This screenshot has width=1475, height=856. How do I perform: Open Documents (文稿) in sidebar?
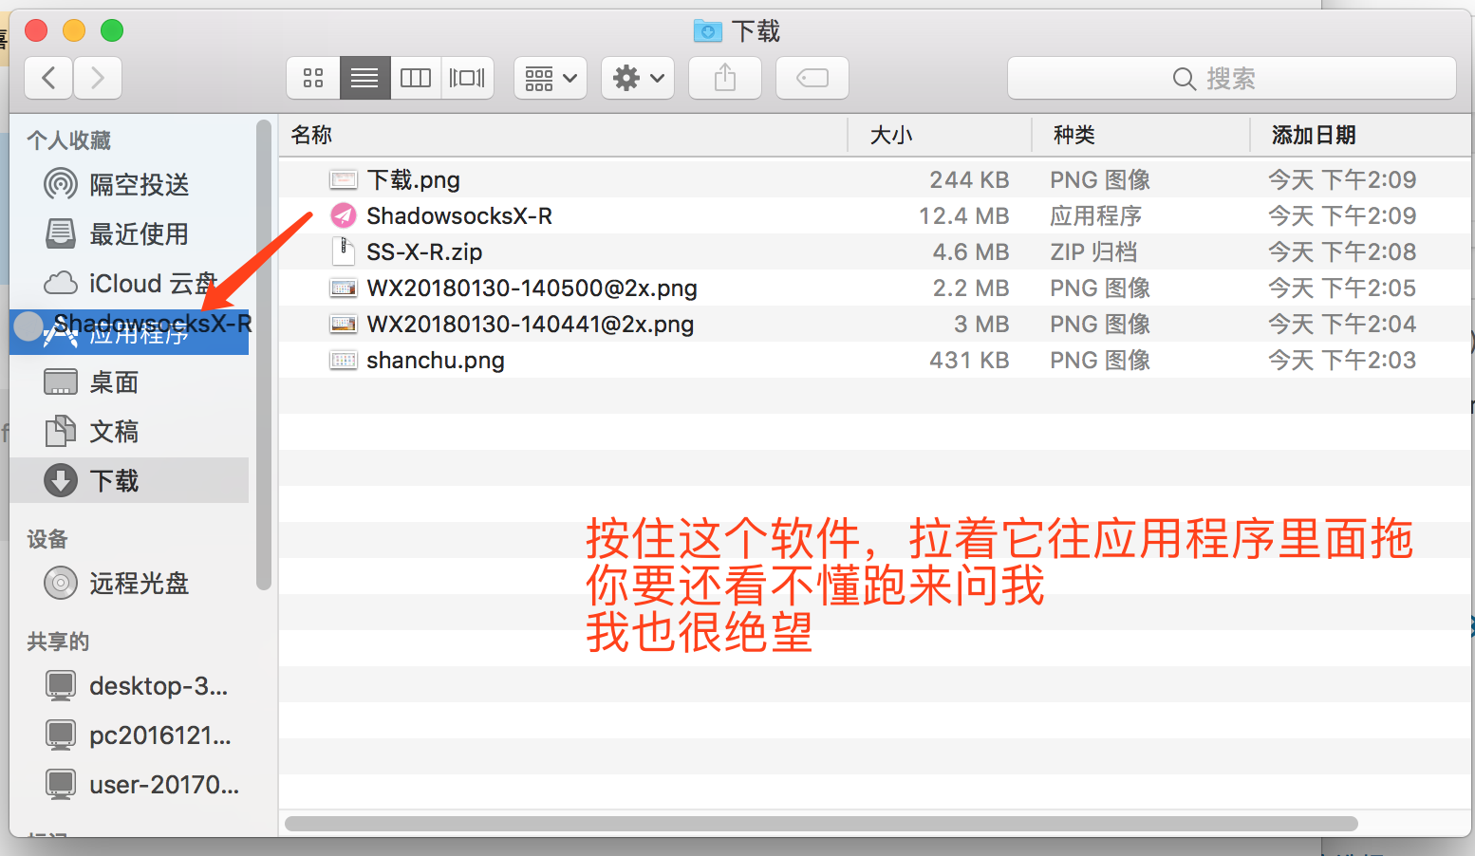[x=129, y=432]
